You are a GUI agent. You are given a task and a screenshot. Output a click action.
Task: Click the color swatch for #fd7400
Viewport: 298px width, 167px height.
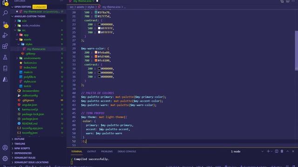96,57
